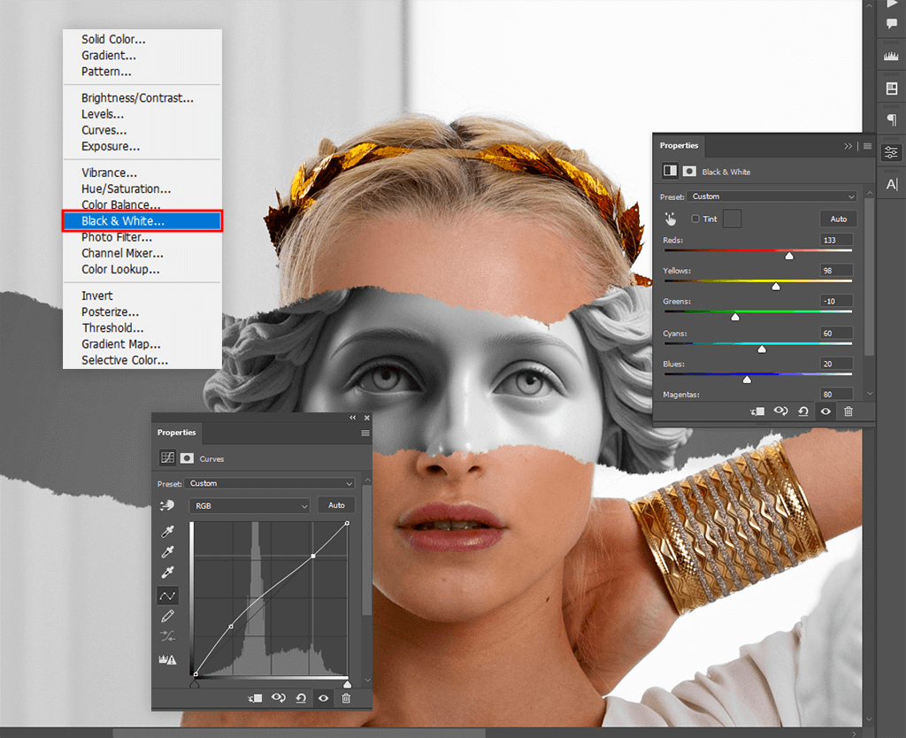This screenshot has height=738, width=906.
Task: Clip Black & White adjustment to layer
Action: pyautogui.click(x=756, y=411)
